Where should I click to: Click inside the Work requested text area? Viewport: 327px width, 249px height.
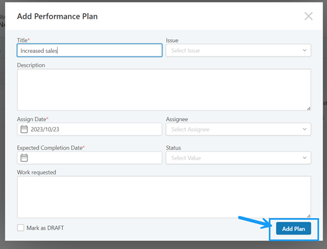coord(164,197)
